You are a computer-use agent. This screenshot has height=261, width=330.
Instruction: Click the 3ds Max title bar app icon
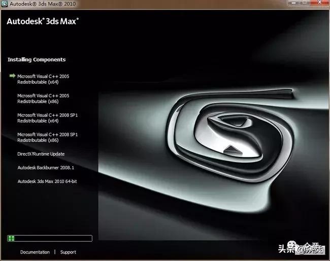(x=4, y=4)
